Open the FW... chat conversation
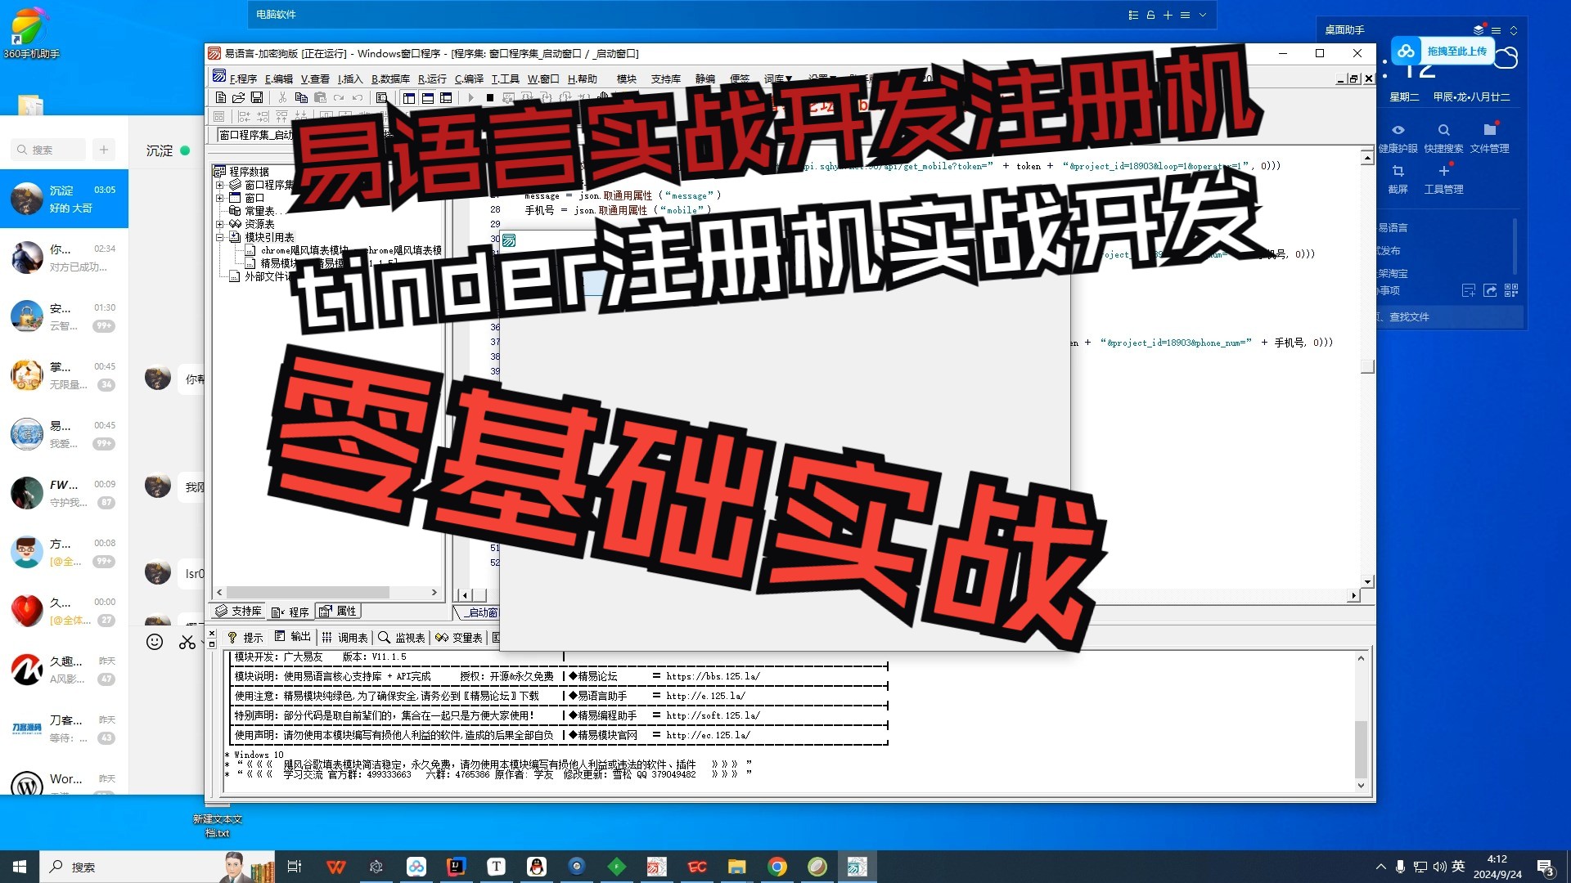This screenshot has width=1571, height=883. click(64, 493)
